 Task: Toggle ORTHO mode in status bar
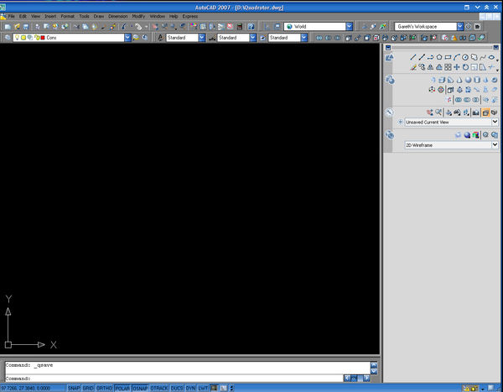pyautogui.click(x=104, y=388)
